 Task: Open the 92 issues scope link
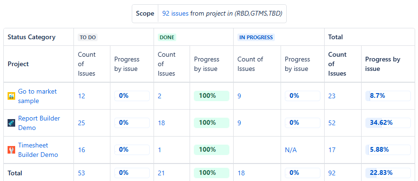coord(175,14)
